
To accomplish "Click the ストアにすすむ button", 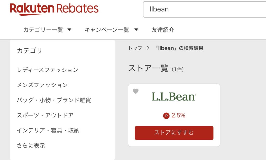I will pos(174,133).
